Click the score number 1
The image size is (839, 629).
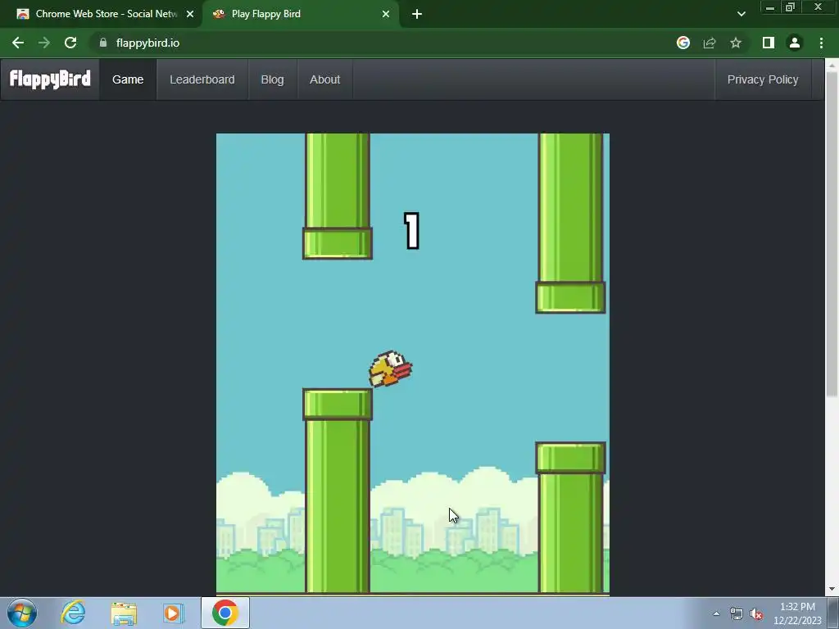tap(411, 230)
